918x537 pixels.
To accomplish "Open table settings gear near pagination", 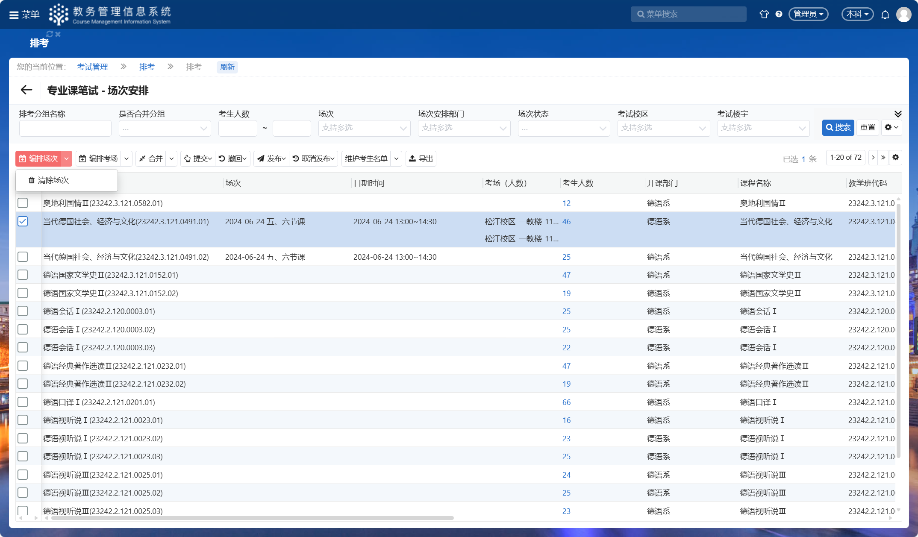I will click(895, 158).
